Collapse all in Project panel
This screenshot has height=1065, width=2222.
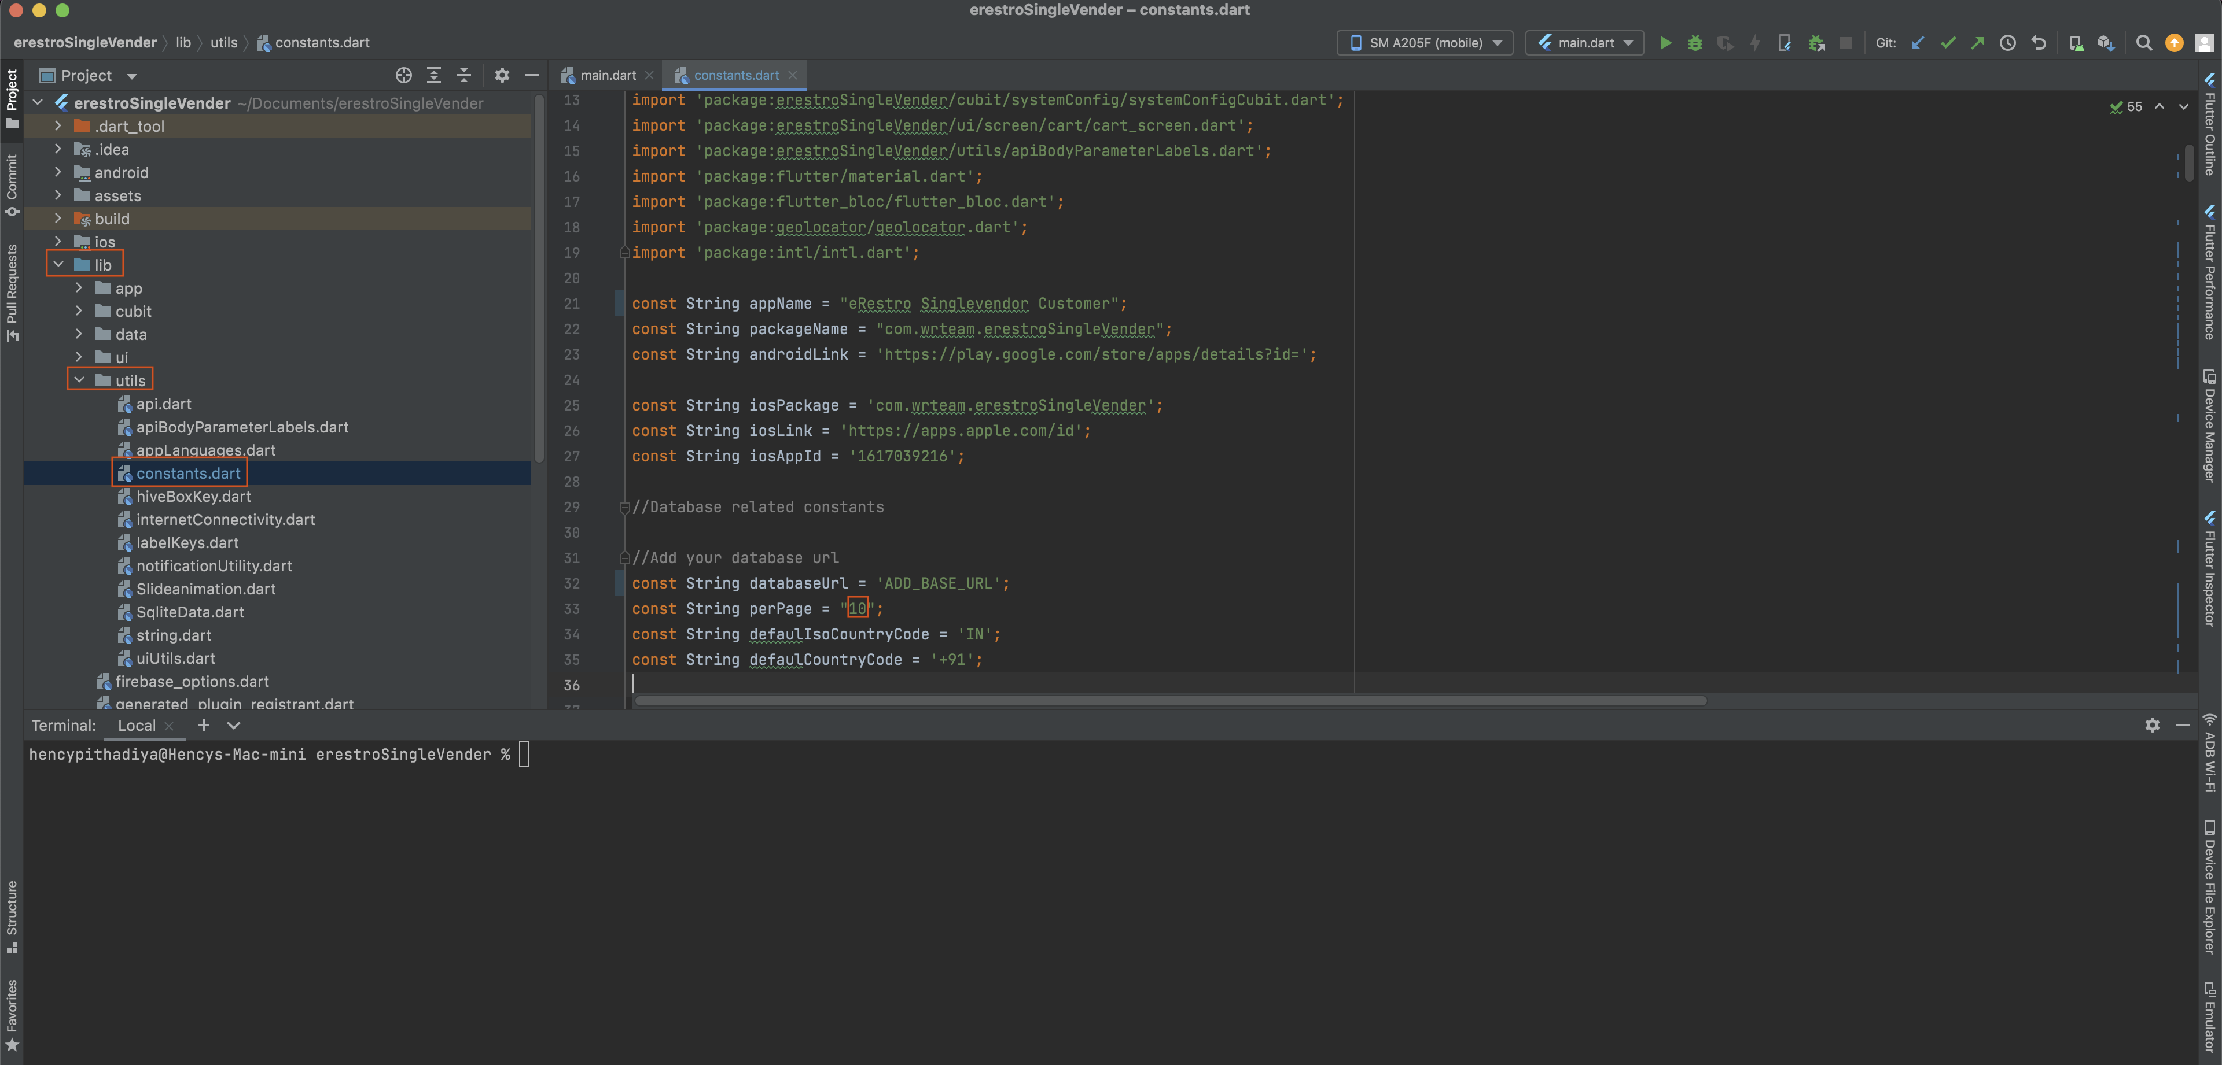point(464,76)
